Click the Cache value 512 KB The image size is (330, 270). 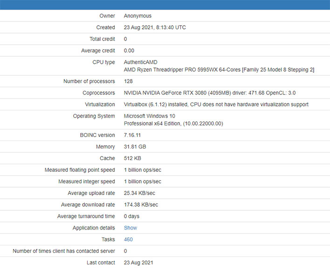(133, 158)
